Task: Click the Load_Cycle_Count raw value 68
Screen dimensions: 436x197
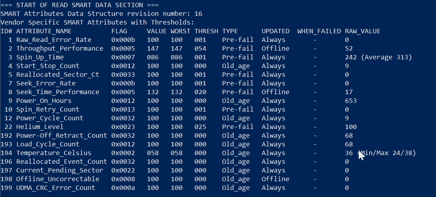Action: (x=349, y=144)
